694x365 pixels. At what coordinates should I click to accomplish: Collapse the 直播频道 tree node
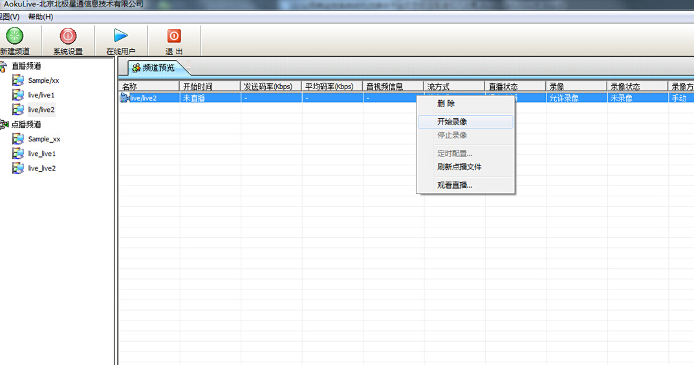click(x=3, y=66)
